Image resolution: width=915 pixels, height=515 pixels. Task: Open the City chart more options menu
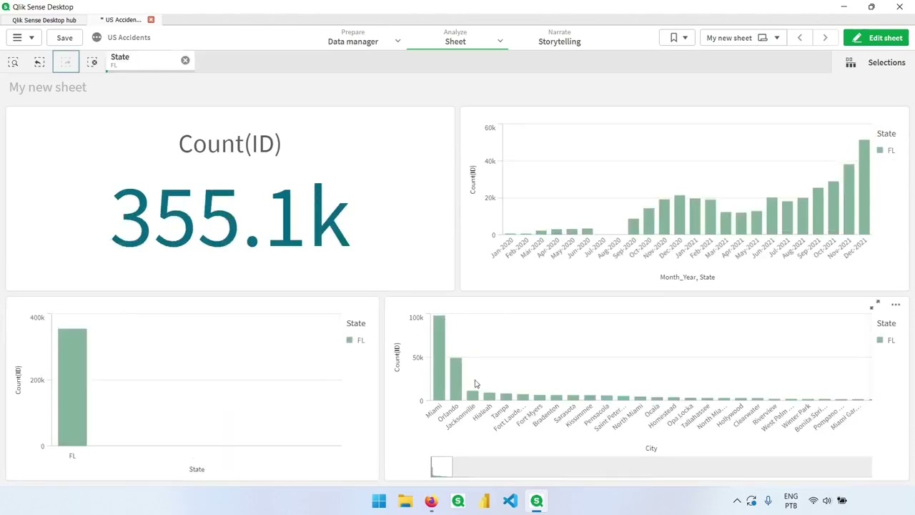[896, 305]
